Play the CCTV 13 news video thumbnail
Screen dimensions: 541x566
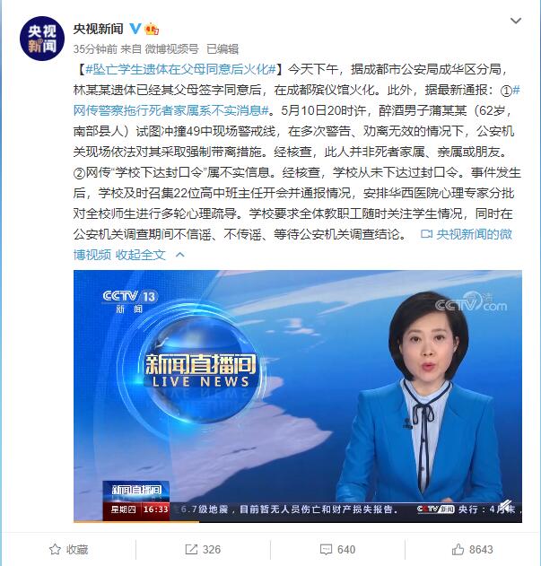tap(298, 396)
